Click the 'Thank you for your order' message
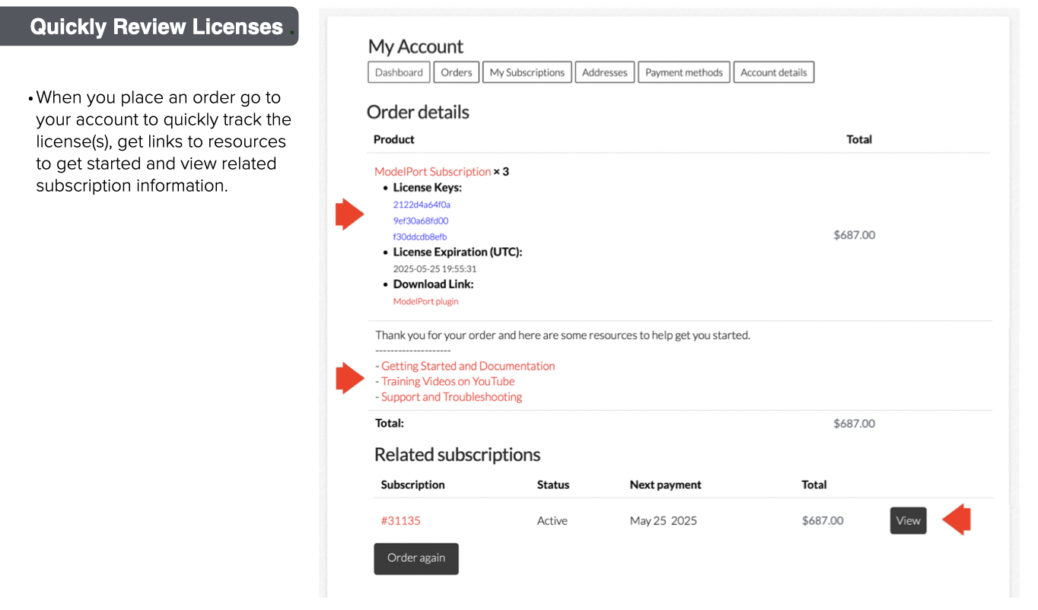This screenshot has width=1038, height=610. (x=562, y=335)
